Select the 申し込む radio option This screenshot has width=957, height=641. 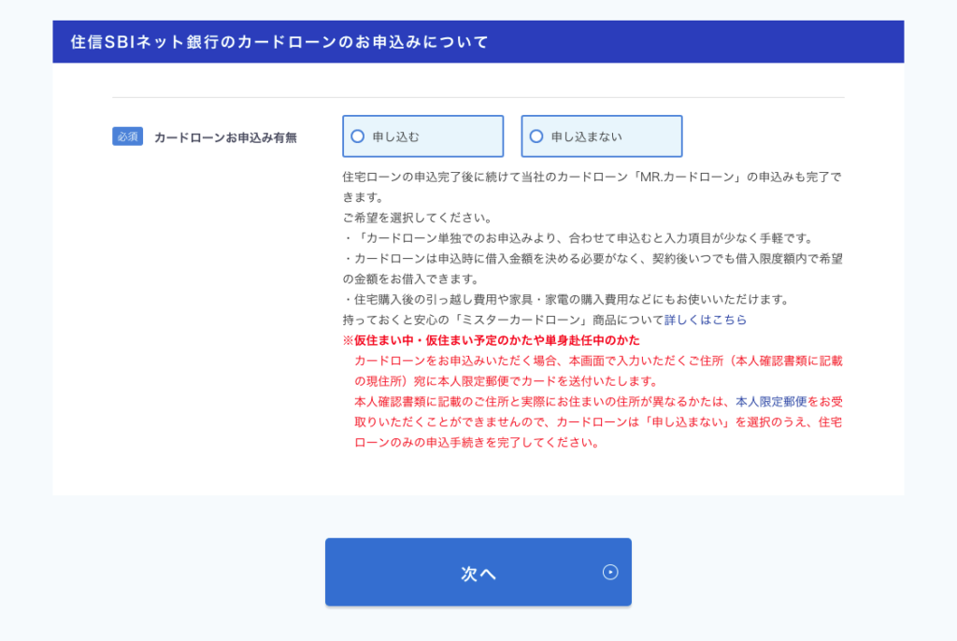point(422,136)
